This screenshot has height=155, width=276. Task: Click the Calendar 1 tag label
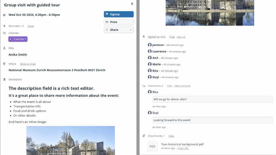(x=20, y=39)
